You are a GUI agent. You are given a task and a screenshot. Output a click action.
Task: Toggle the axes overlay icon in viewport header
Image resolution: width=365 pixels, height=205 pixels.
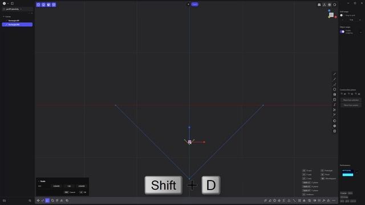point(325,5)
